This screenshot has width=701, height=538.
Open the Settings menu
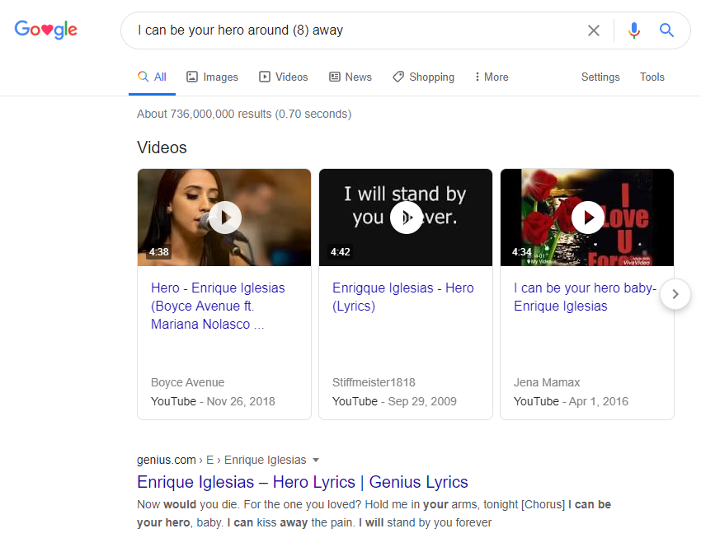pyautogui.click(x=600, y=77)
